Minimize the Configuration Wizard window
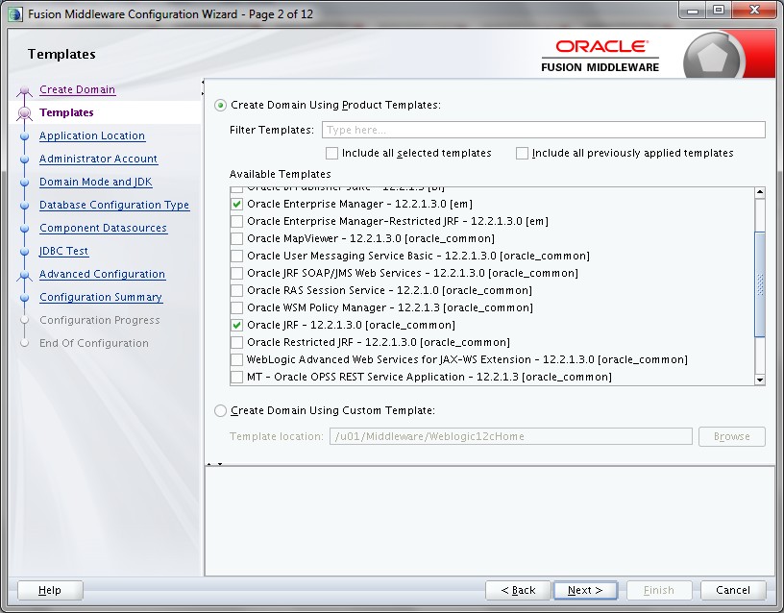 [693, 10]
